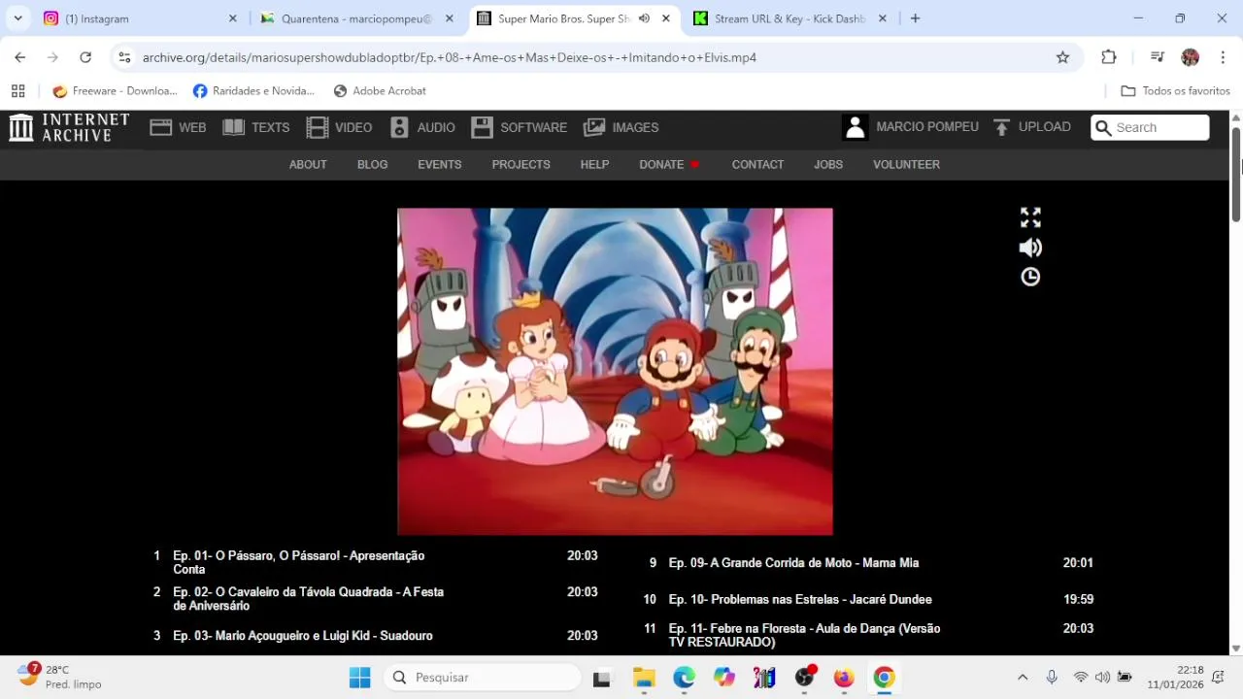
Task: View site information icon in address bar
Action: (x=124, y=57)
